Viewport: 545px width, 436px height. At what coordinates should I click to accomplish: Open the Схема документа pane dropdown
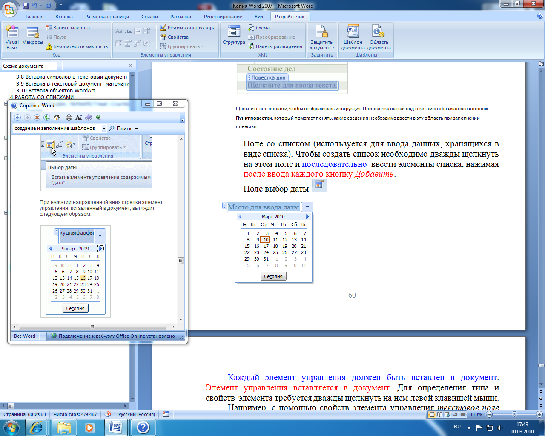(60, 66)
